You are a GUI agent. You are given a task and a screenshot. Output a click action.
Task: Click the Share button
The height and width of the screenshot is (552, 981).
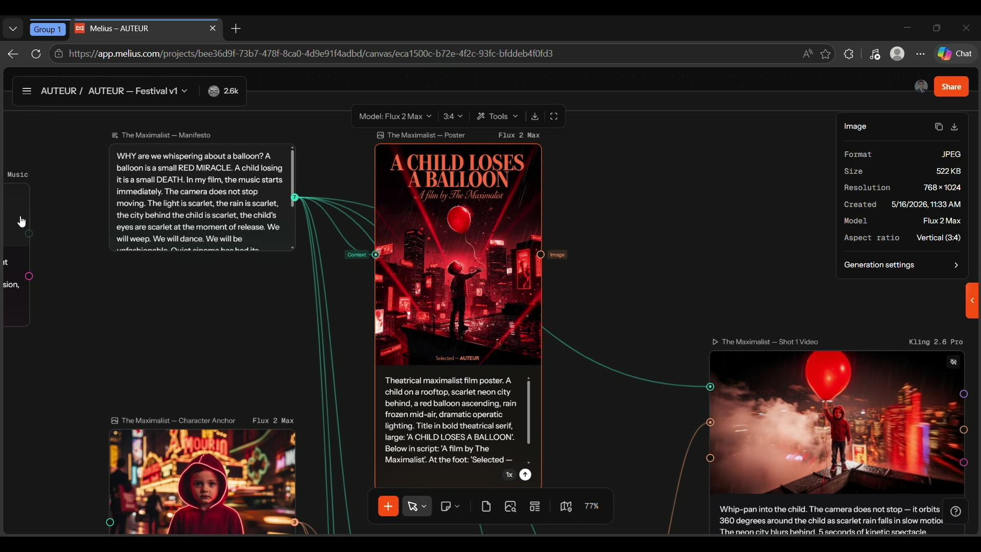pos(951,87)
